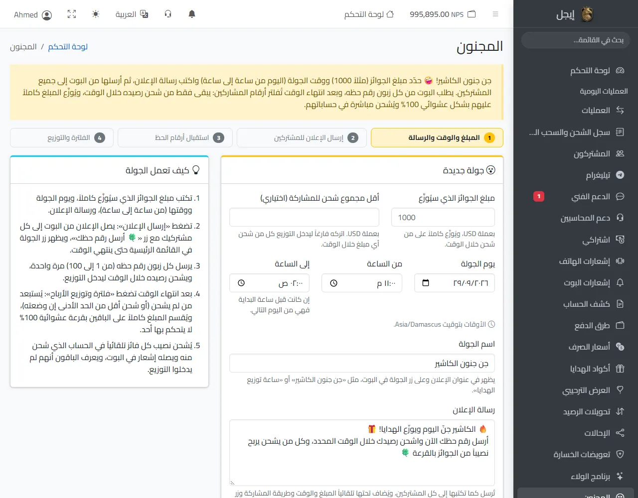Open the notifications bell icon

pos(192,14)
